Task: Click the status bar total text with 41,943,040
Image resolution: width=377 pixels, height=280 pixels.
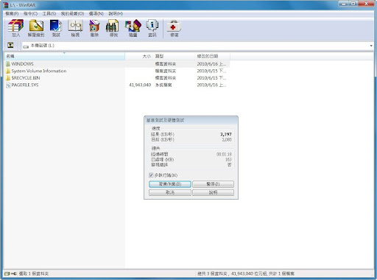Action: (x=246, y=273)
